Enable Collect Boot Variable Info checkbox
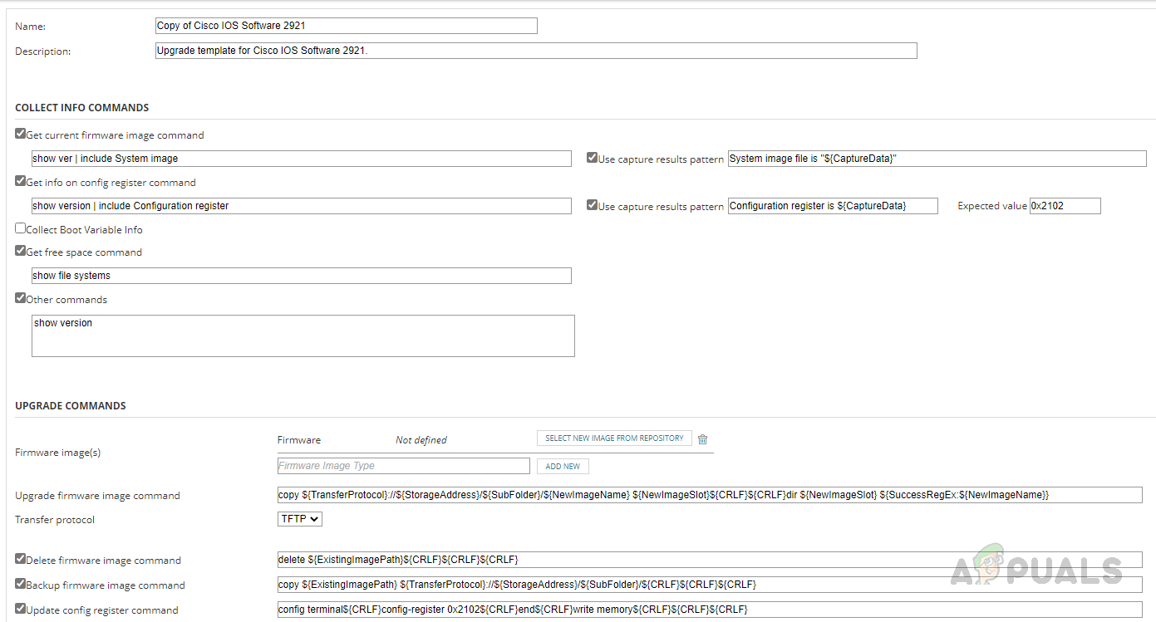1156x622 pixels. tap(21, 228)
